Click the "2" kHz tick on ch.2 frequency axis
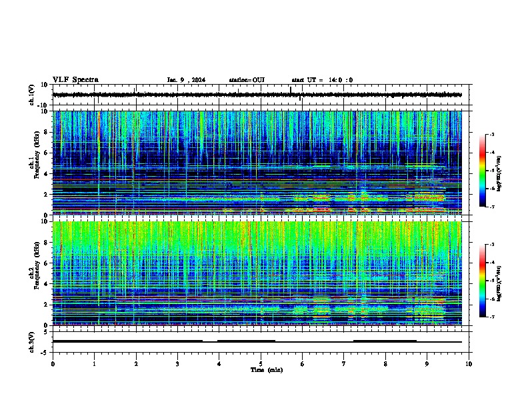Image resolution: width=528 pixels, height=408 pixels. tap(47, 305)
